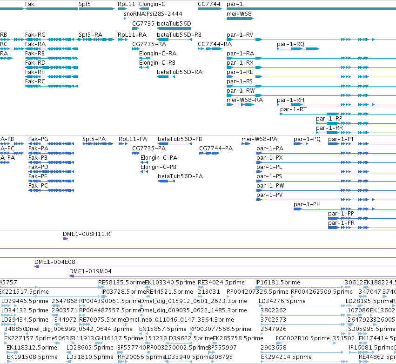This screenshot has height=364, width=396.
Task: Select the betaTub56D gene label
Action: [174, 23]
